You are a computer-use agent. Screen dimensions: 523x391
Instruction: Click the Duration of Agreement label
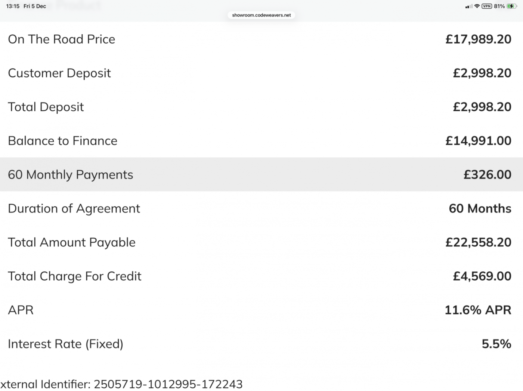pos(74,208)
